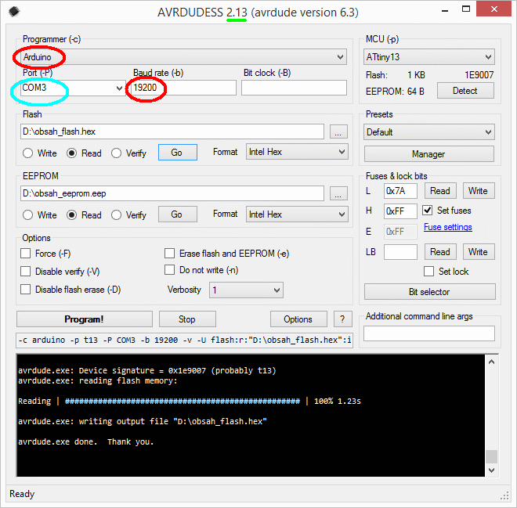Browse for Flash file with ellipsis button

point(338,132)
